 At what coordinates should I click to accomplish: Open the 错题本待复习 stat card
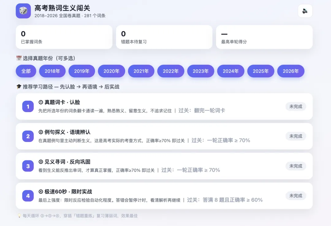click(164, 37)
